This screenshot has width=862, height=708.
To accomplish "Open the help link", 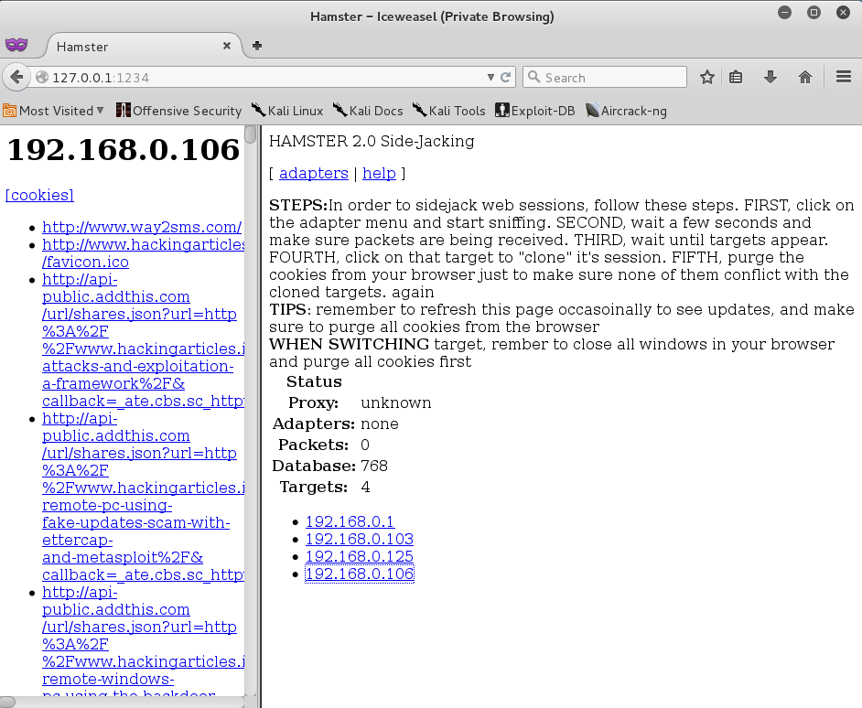I will [379, 173].
